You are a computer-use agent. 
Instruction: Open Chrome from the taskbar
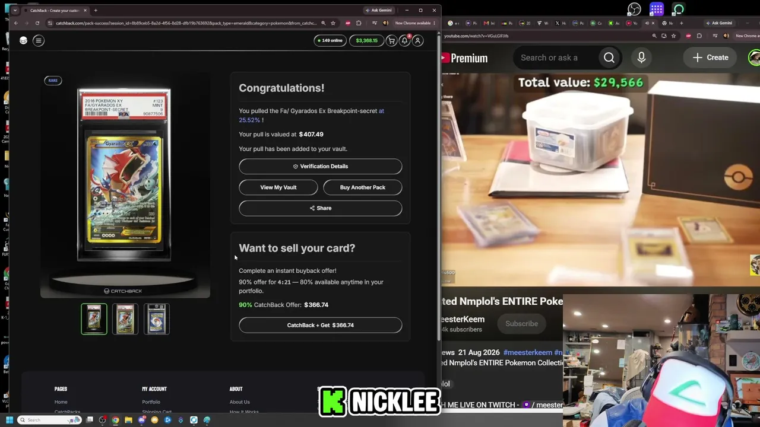(115, 420)
